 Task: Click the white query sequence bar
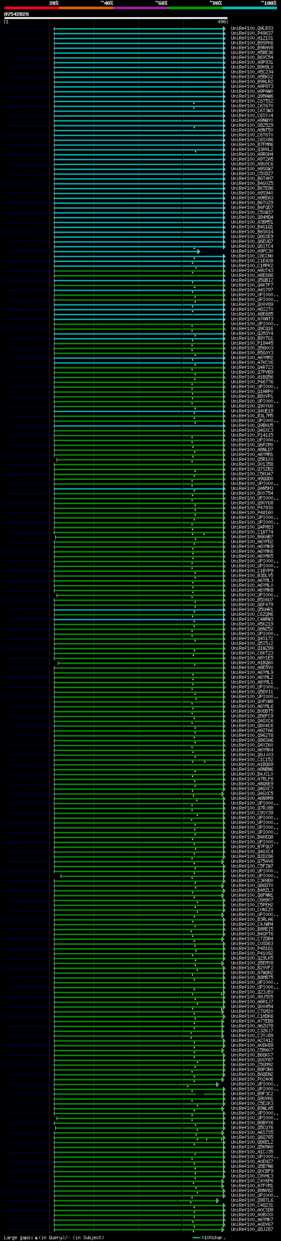click(x=116, y=18)
